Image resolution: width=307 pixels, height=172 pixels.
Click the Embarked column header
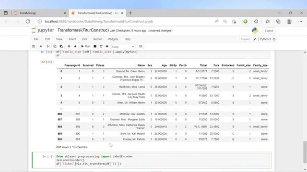tap(228, 65)
